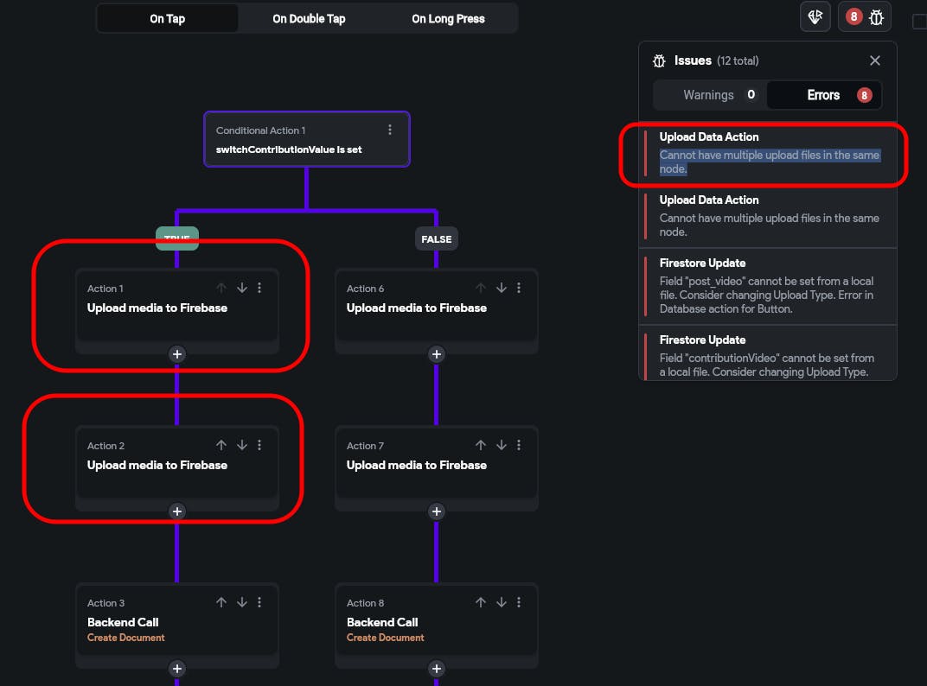Open three-dot menu on Conditional Action 1
The height and width of the screenshot is (686, 927).
click(x=390, y=130)
